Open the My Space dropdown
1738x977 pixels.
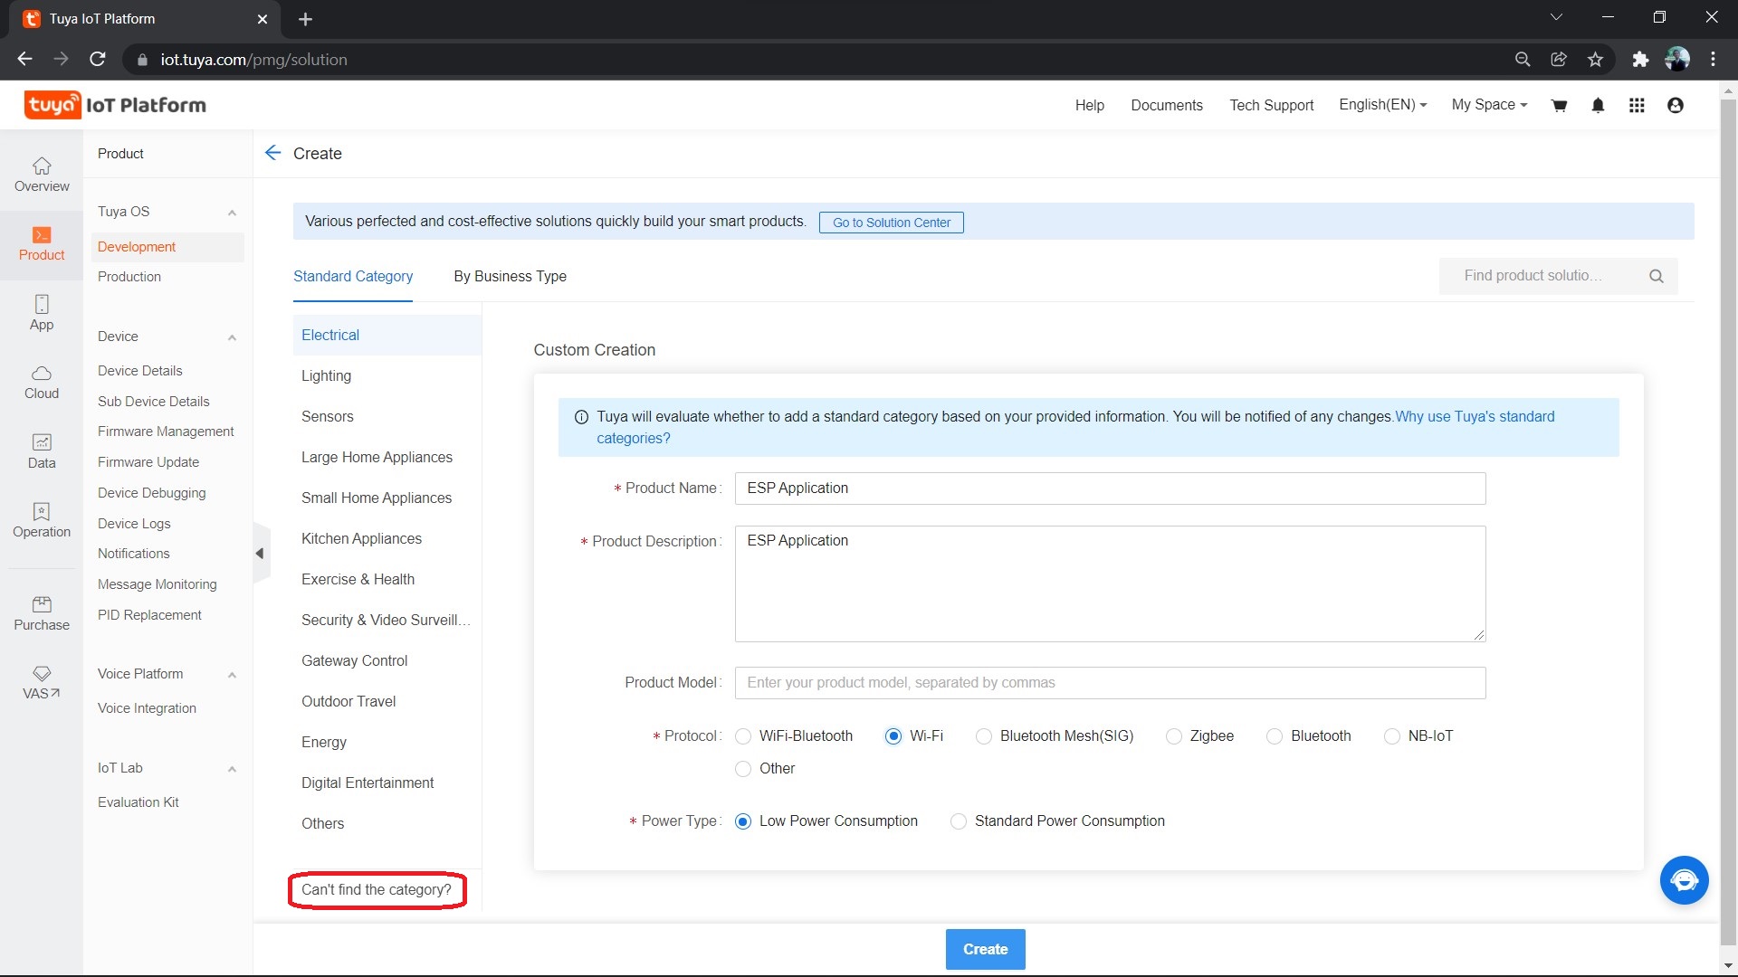(1489, 105)
